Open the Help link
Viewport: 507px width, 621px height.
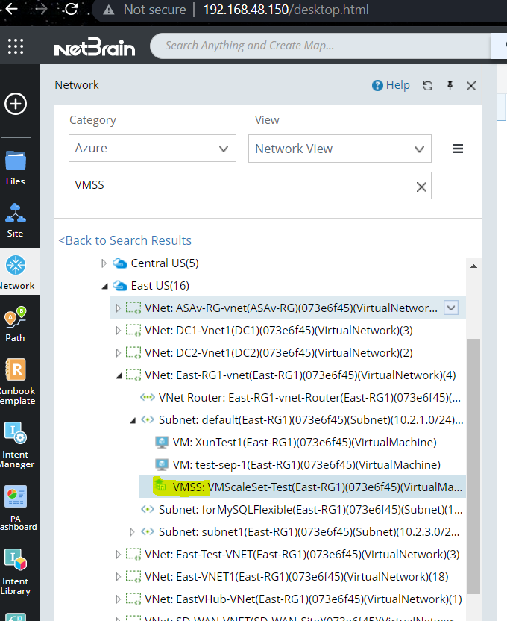[391, 85]
